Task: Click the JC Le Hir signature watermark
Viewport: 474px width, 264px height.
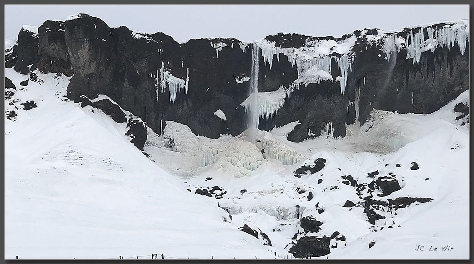Action: 434,248
